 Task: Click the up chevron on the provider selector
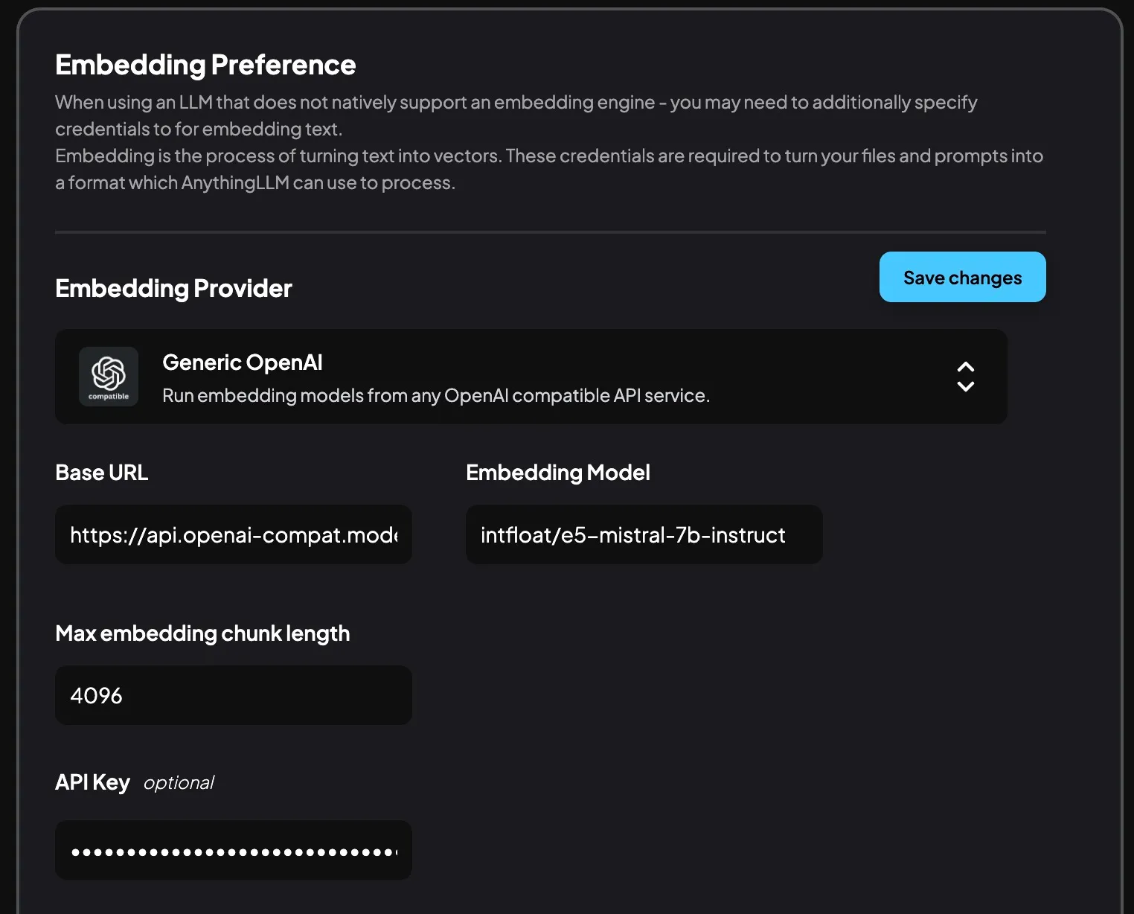coord(966,366)
